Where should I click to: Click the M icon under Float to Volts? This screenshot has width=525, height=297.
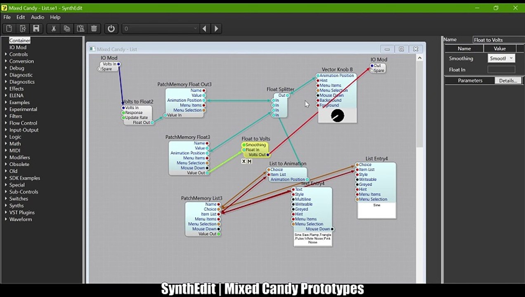(249, 161)
